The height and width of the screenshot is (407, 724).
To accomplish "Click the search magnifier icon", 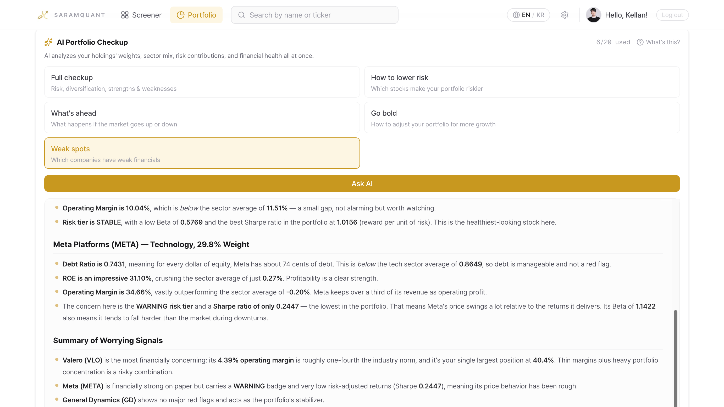I will (x=241, y=15).
